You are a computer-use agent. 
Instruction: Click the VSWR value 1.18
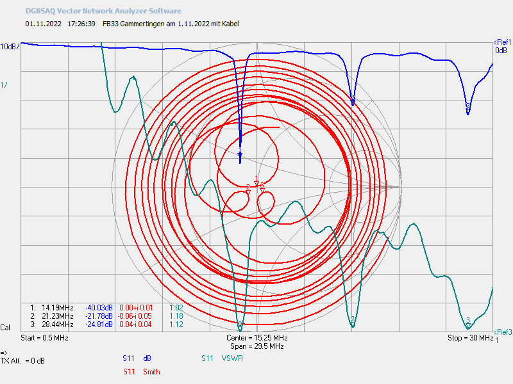pos(176,316)
